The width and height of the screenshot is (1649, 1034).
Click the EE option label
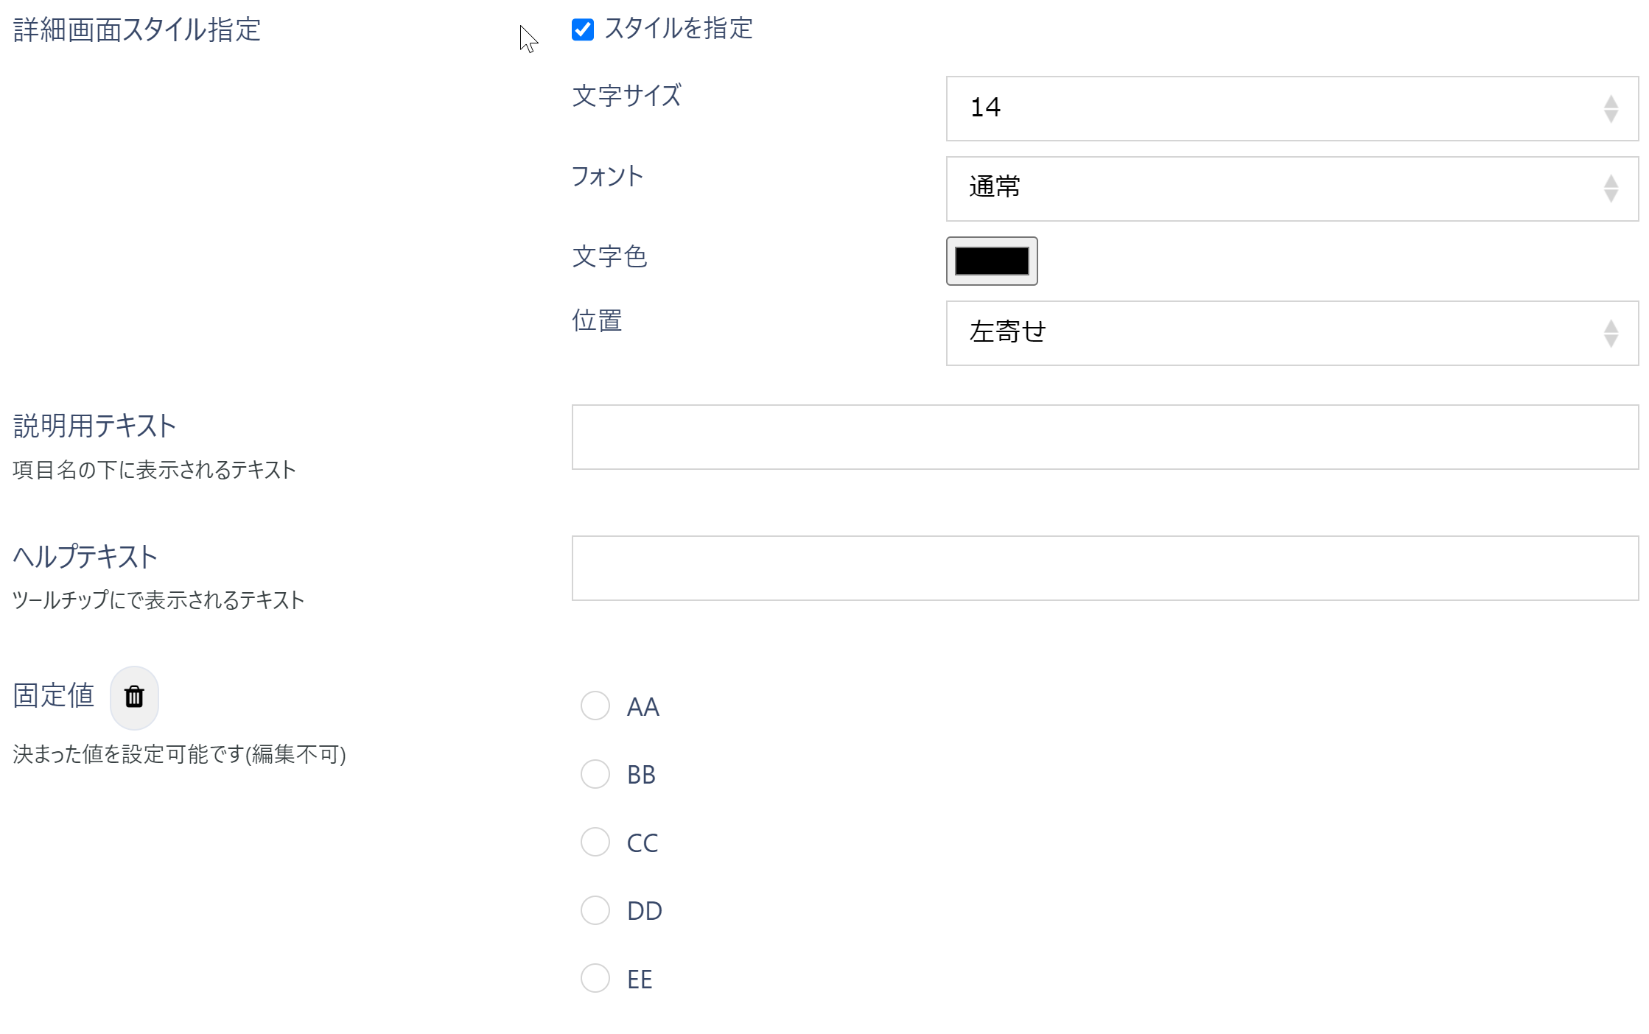(x=640, y=980)
